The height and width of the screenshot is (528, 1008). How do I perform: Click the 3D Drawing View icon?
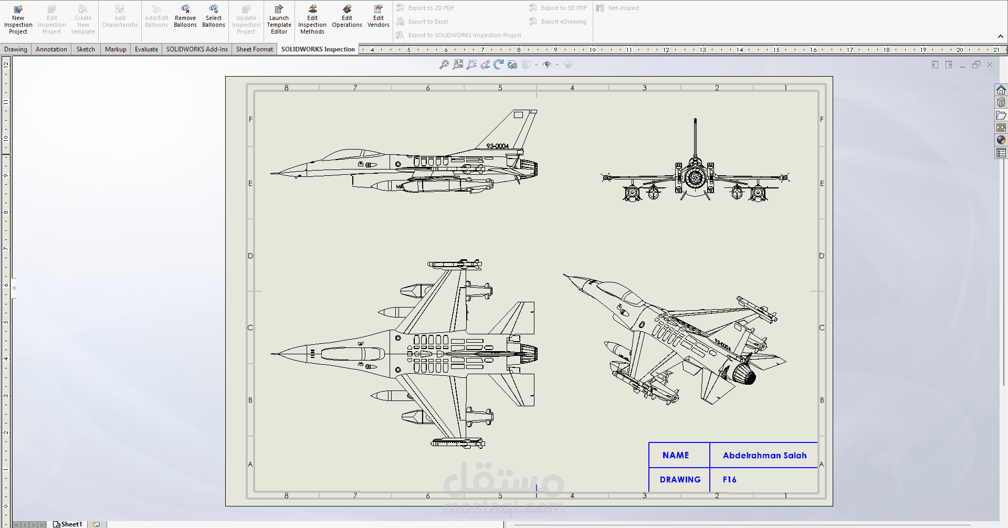(x=512, y=65)
